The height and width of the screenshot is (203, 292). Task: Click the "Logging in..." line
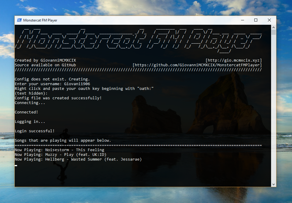click(30, 122)
